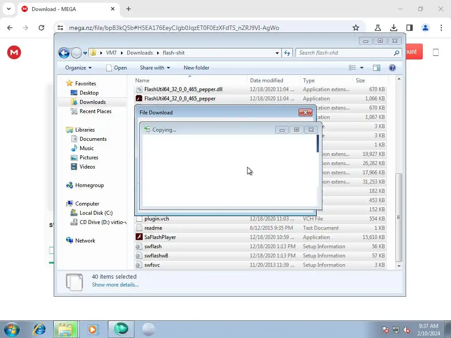
Task: Click Downloads in breadcrumb path
Action: (x=140, y=53)
